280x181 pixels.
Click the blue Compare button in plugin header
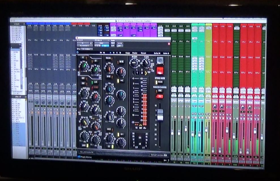[105, 46]
